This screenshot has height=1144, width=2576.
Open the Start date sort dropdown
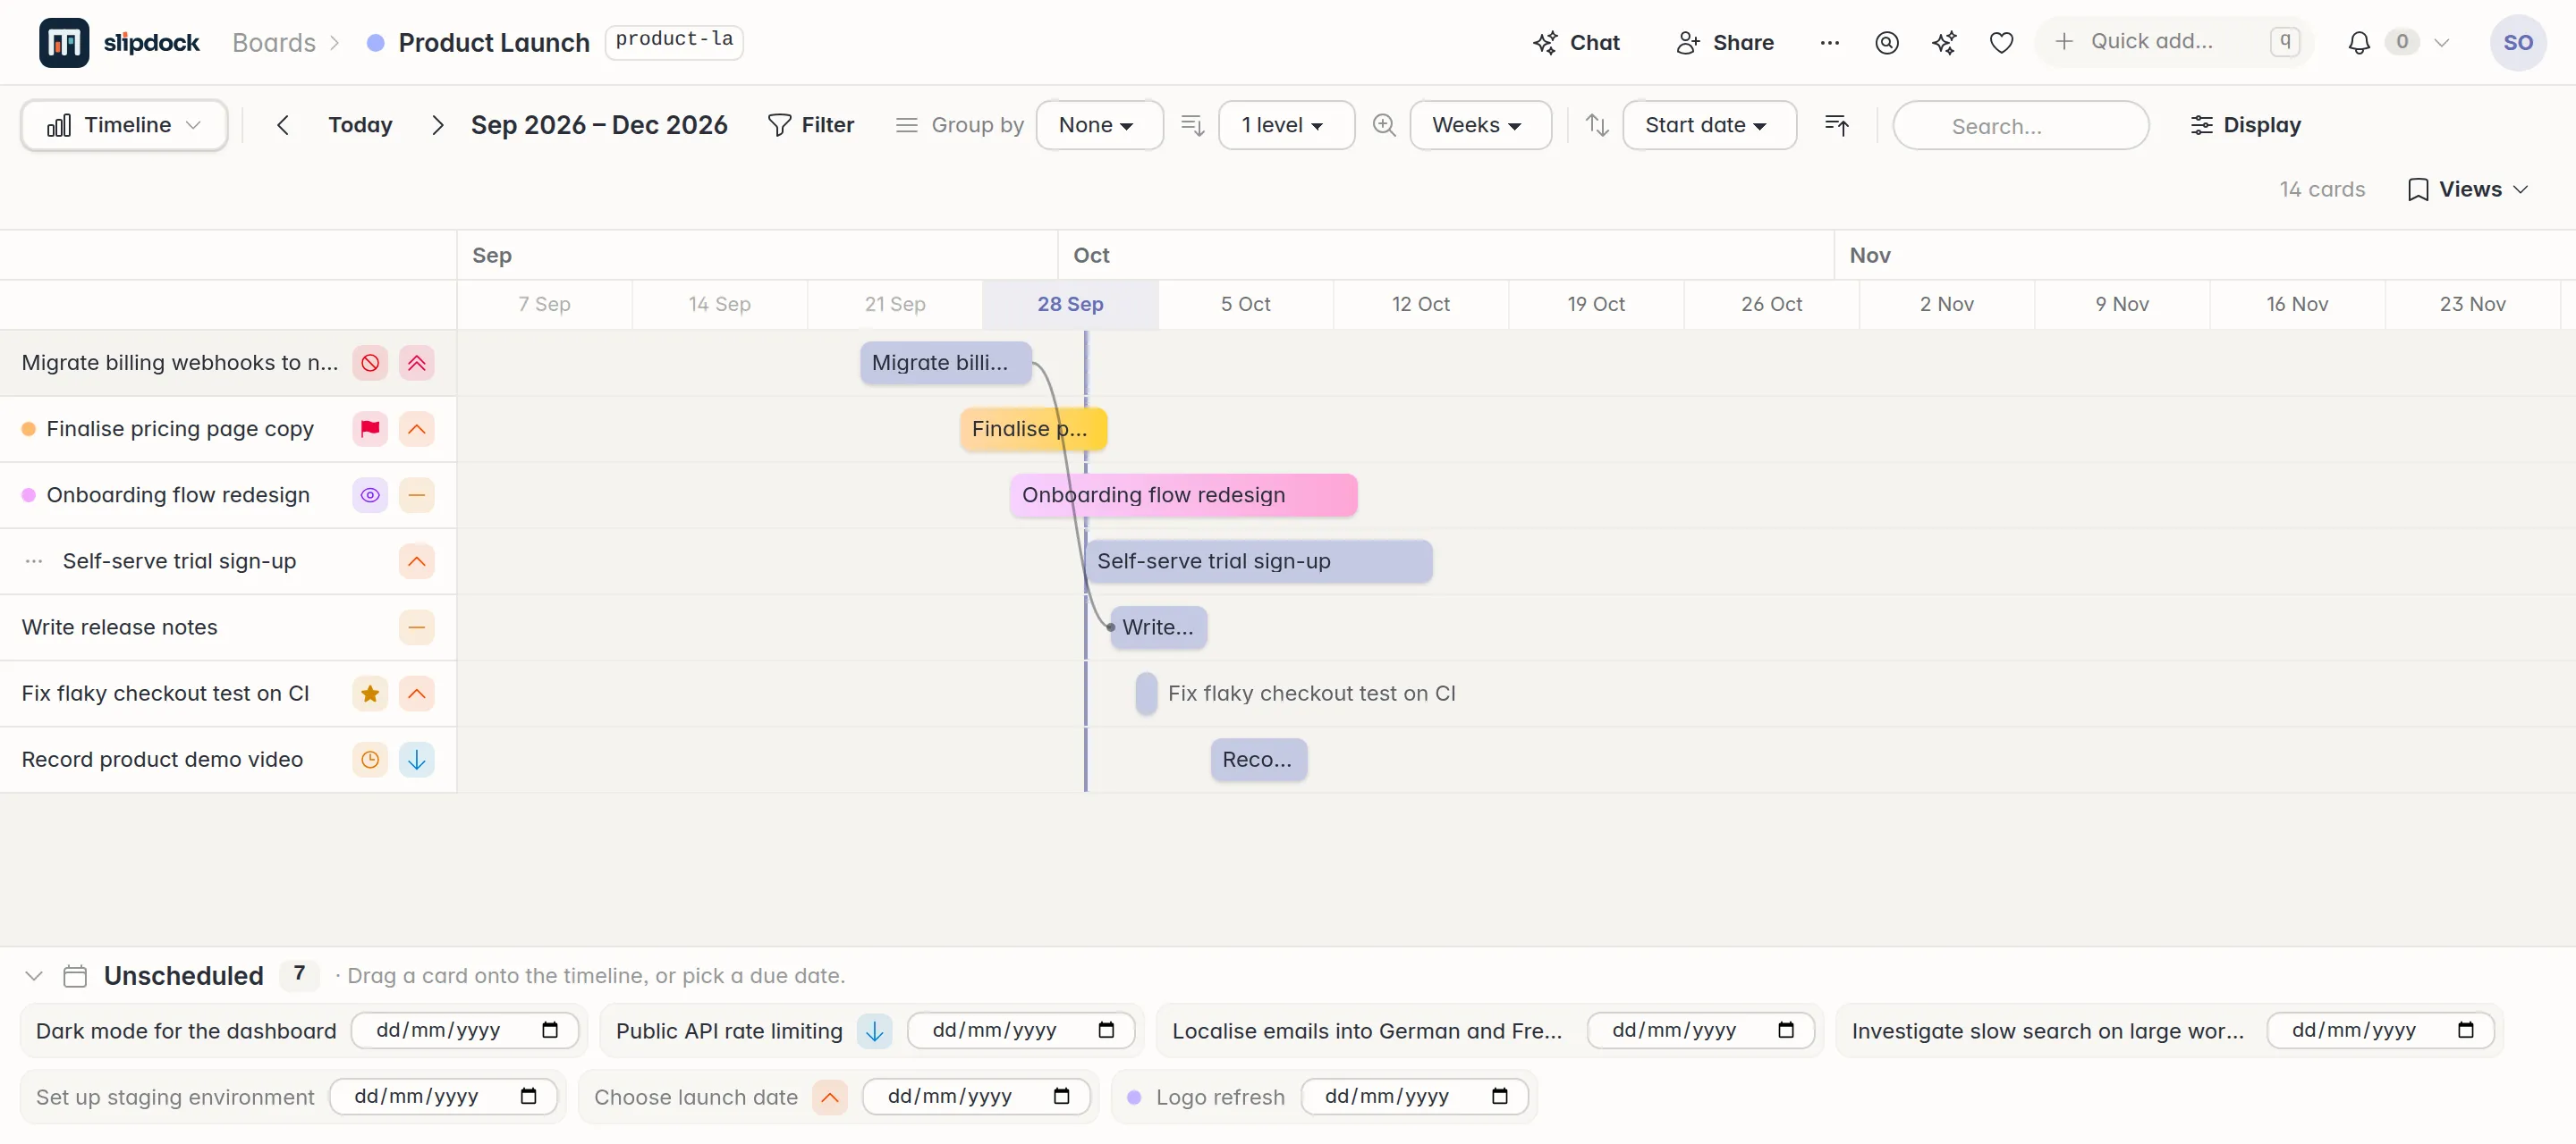pyautogui.click(x=1709, y=125)
